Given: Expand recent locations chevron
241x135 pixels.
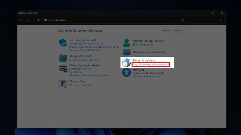Looking at the screenshot, I should tap(33, 20).
